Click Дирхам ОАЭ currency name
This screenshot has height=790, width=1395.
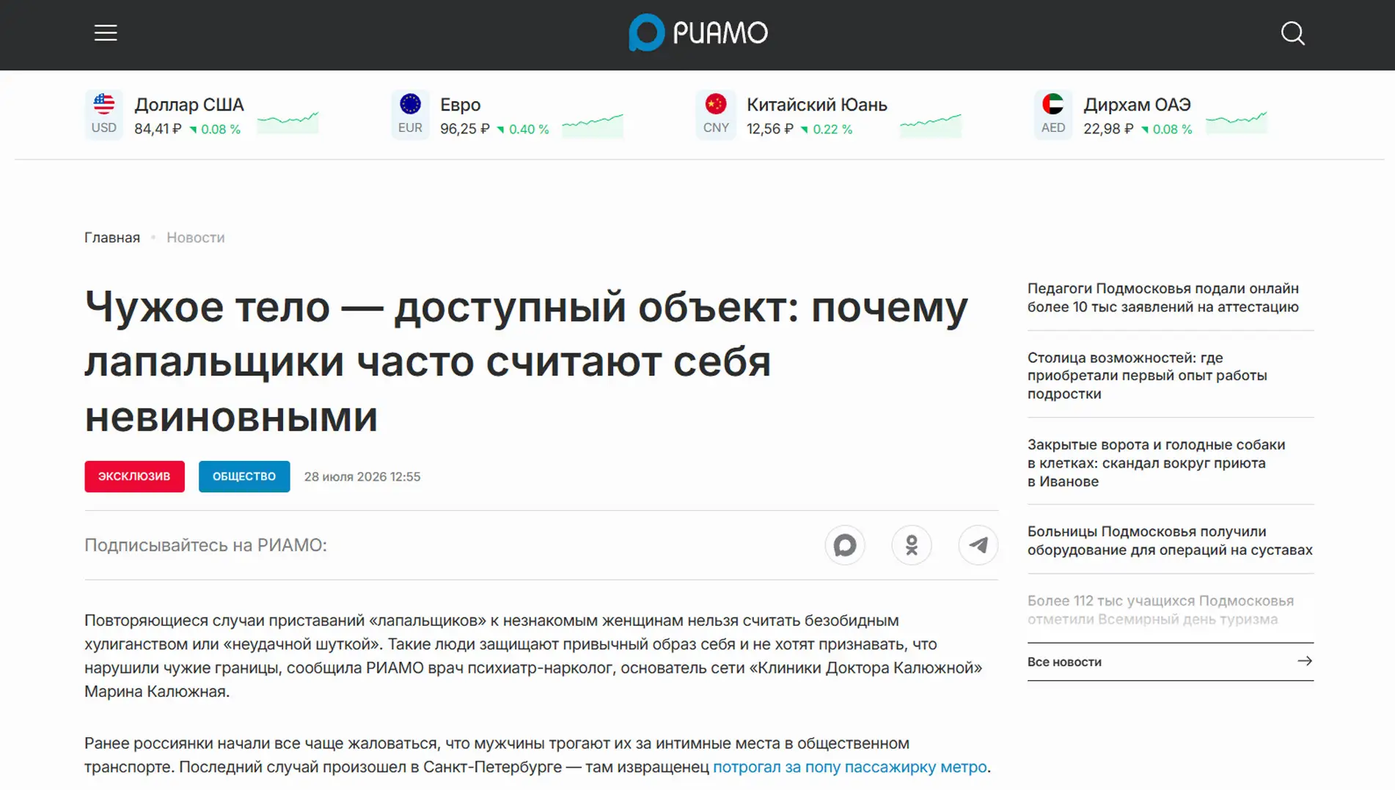[1137, 105]
